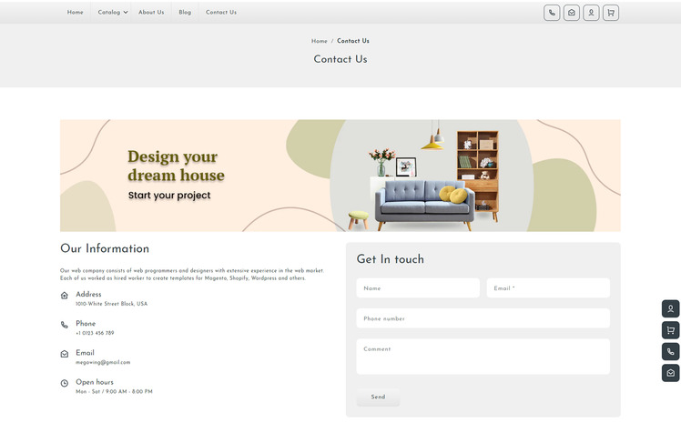Click the Open hours label
The height and width of the screenshot is (423, 681).
point(95,382)
